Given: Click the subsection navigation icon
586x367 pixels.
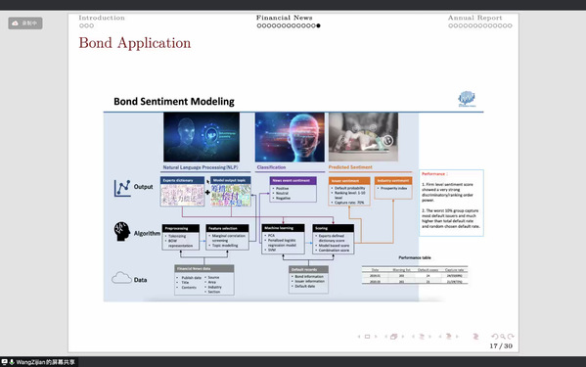Looking at the screenshot, I should pos(422,337).
